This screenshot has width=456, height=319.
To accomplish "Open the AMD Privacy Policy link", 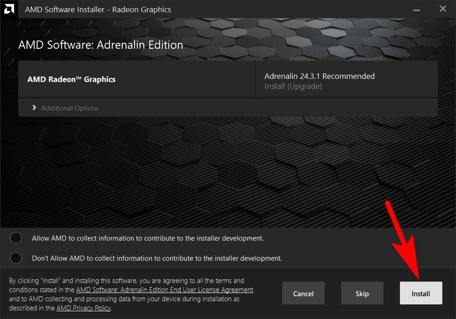I will click(83, 308).
